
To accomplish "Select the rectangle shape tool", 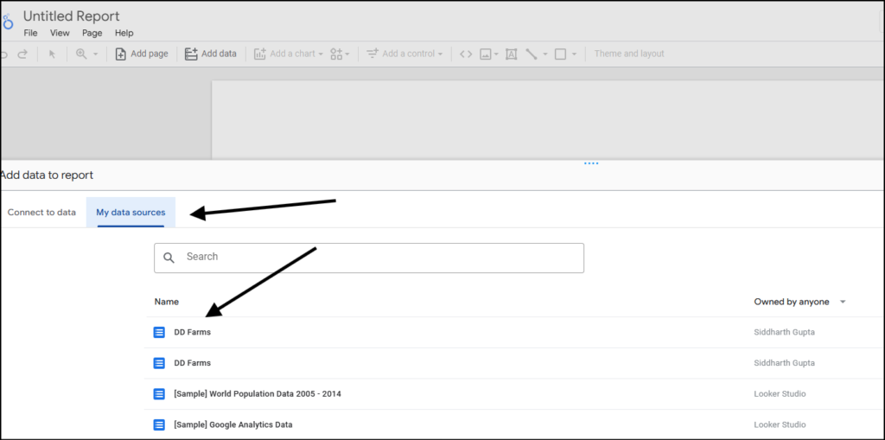I will (560, 54).
